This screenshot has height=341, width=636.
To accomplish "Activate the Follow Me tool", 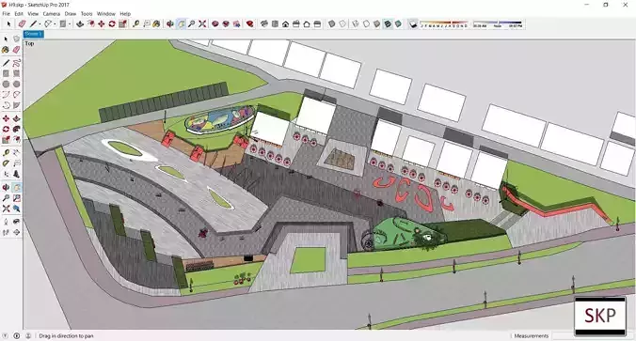I will [x=16, y=130].
